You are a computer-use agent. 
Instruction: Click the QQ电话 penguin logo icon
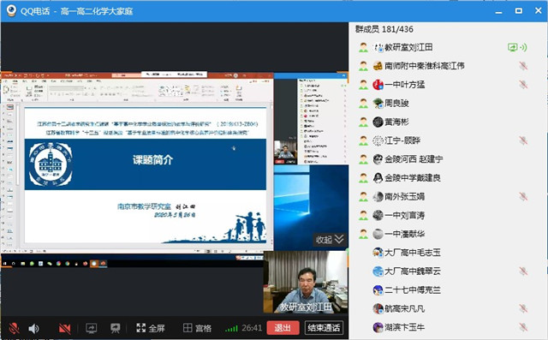click(x=11, y=10)
